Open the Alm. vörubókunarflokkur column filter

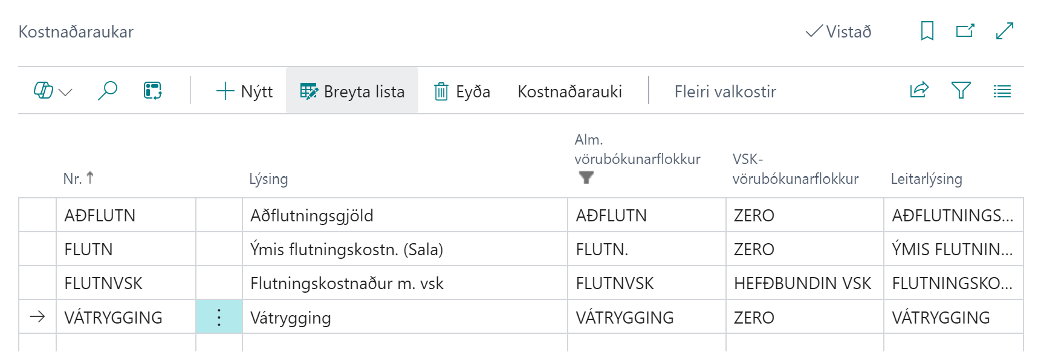[x=586, y=177]
